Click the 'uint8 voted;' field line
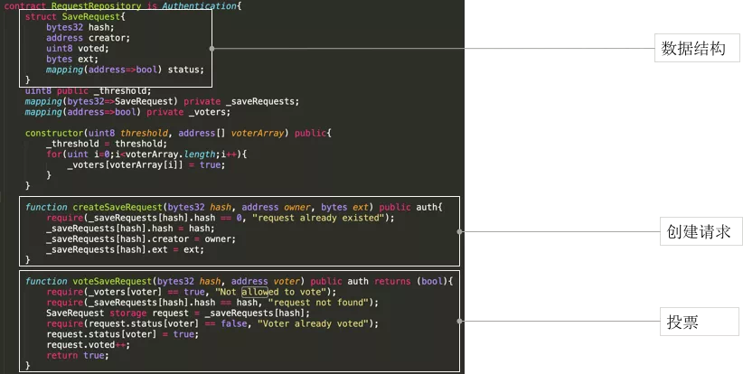This screenshot has width=743, height=374. (x=78, y=48)
